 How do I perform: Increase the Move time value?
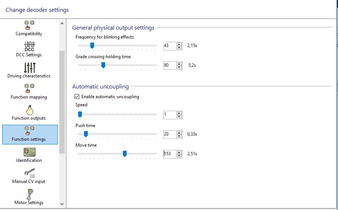pos(179,152)
